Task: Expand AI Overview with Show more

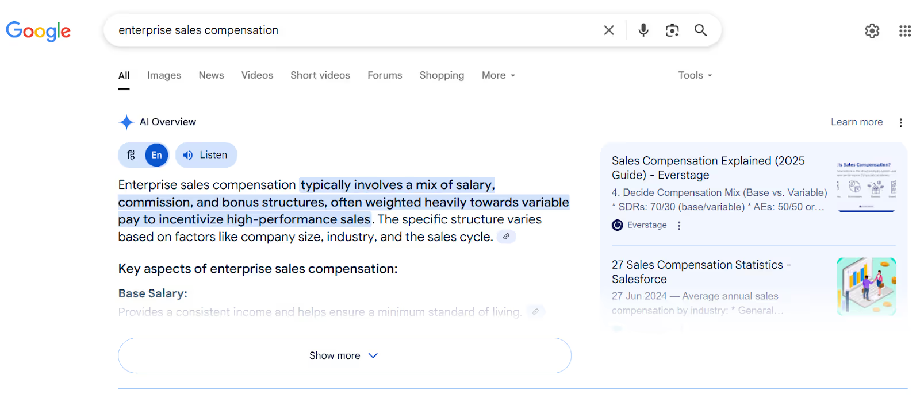Action: (x=344, y=355)
